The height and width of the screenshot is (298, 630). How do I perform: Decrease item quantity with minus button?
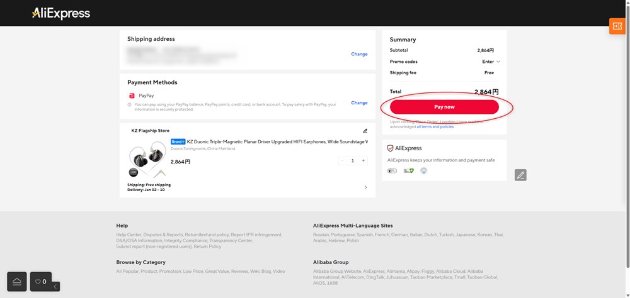pyautogui.click(x=342, y=161)
